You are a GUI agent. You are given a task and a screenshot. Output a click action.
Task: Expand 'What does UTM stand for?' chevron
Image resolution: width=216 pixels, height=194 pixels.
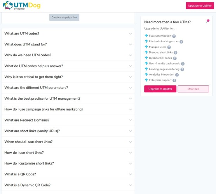point(131,45)
